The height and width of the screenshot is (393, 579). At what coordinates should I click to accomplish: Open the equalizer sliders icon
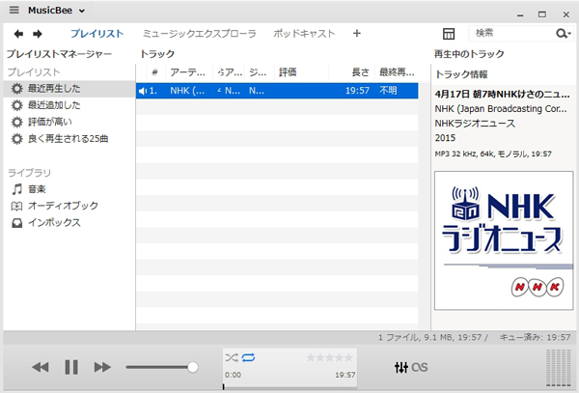point(401,368)
